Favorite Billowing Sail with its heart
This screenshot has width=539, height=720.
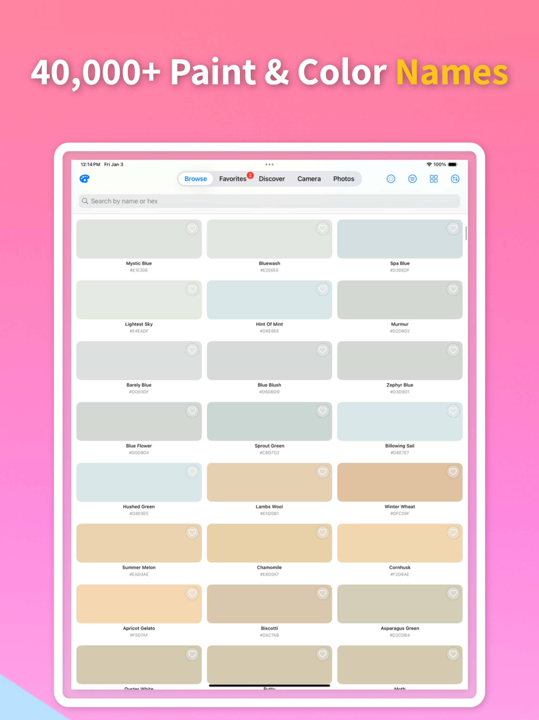tap(453, 411)
